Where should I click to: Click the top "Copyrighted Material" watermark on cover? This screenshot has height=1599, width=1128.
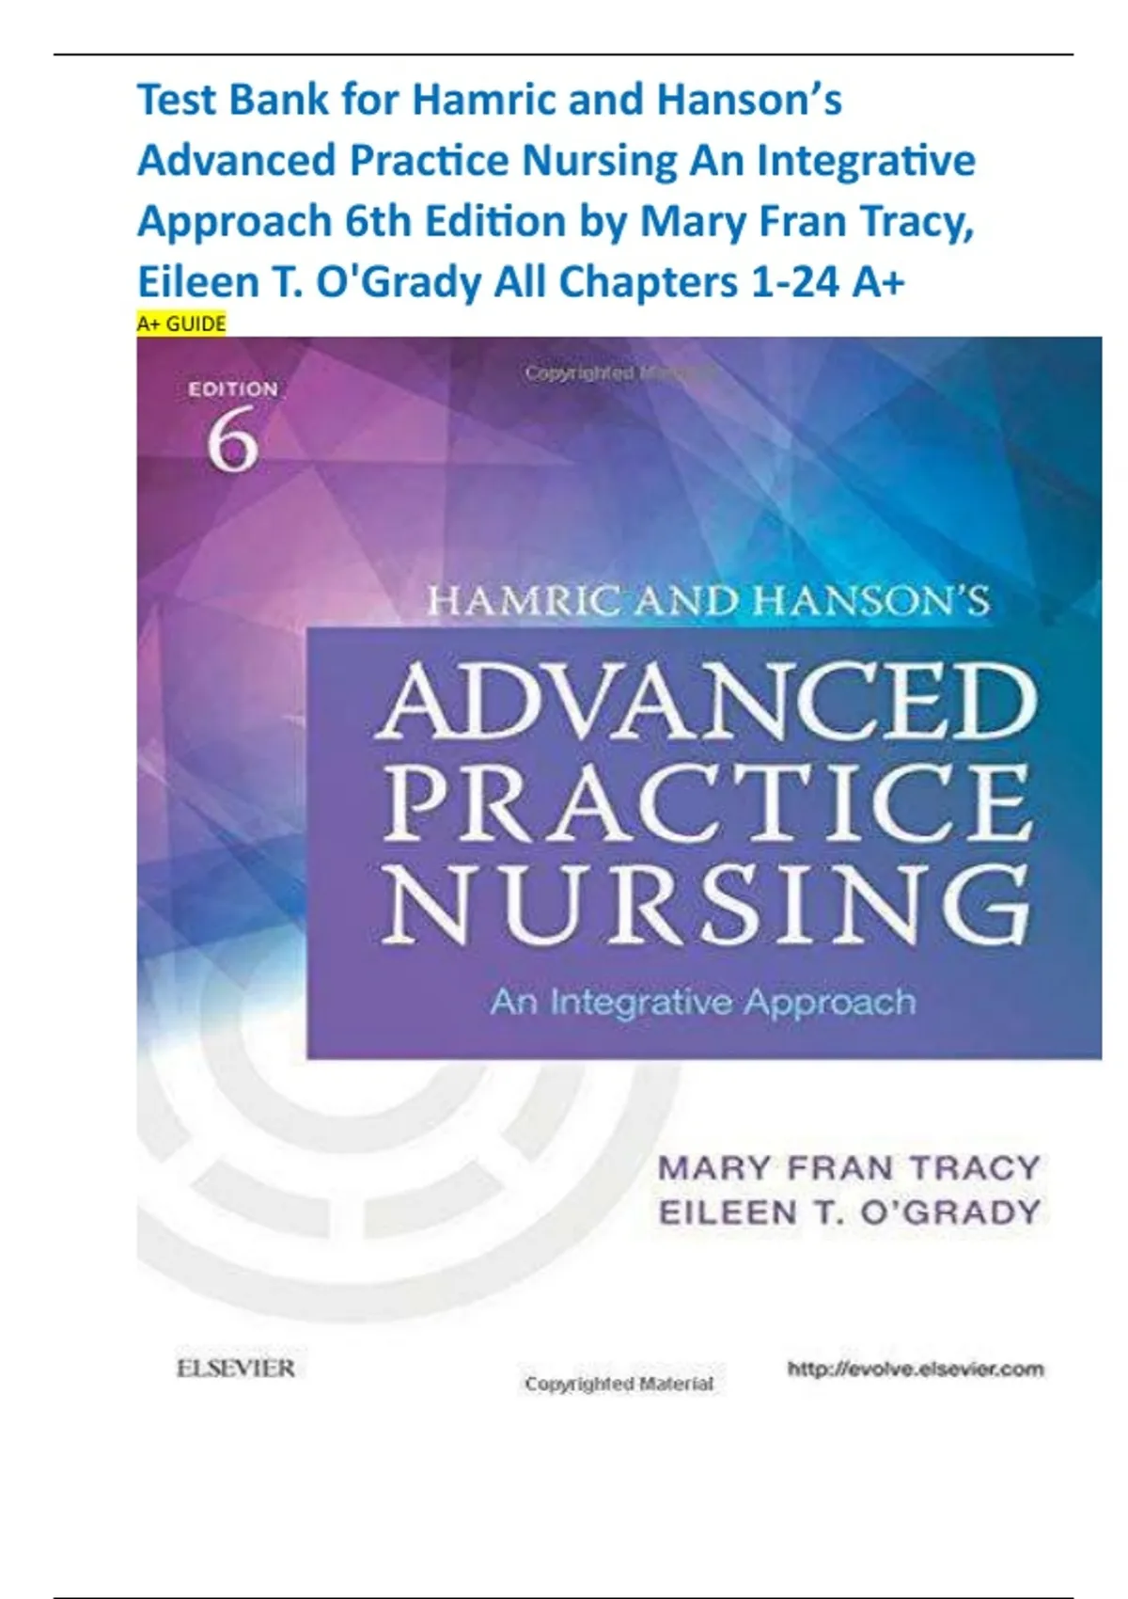(619, 373)
